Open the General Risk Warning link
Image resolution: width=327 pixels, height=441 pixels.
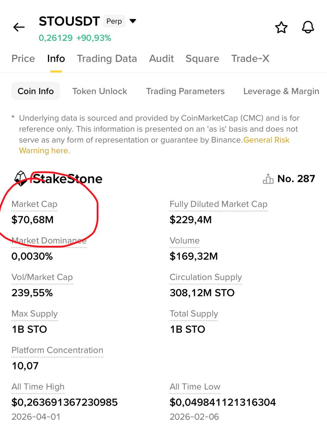point(266,140)
